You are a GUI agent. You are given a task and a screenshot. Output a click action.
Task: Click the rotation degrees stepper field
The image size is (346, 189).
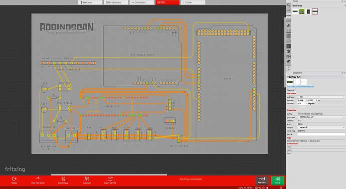click(302, 103)
